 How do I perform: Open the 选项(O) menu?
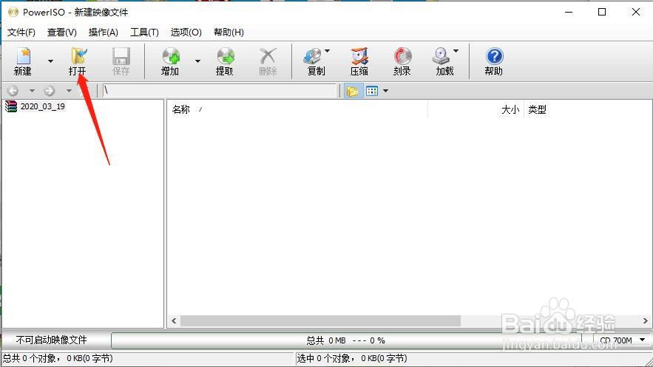pyautogui.click(x=186, y=32)
